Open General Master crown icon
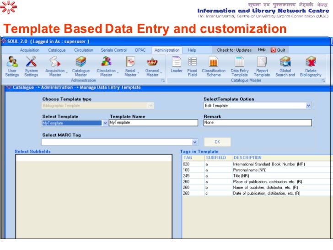This screenshot has width=333, height=250. pyautogui.click(x=152, y=62)
